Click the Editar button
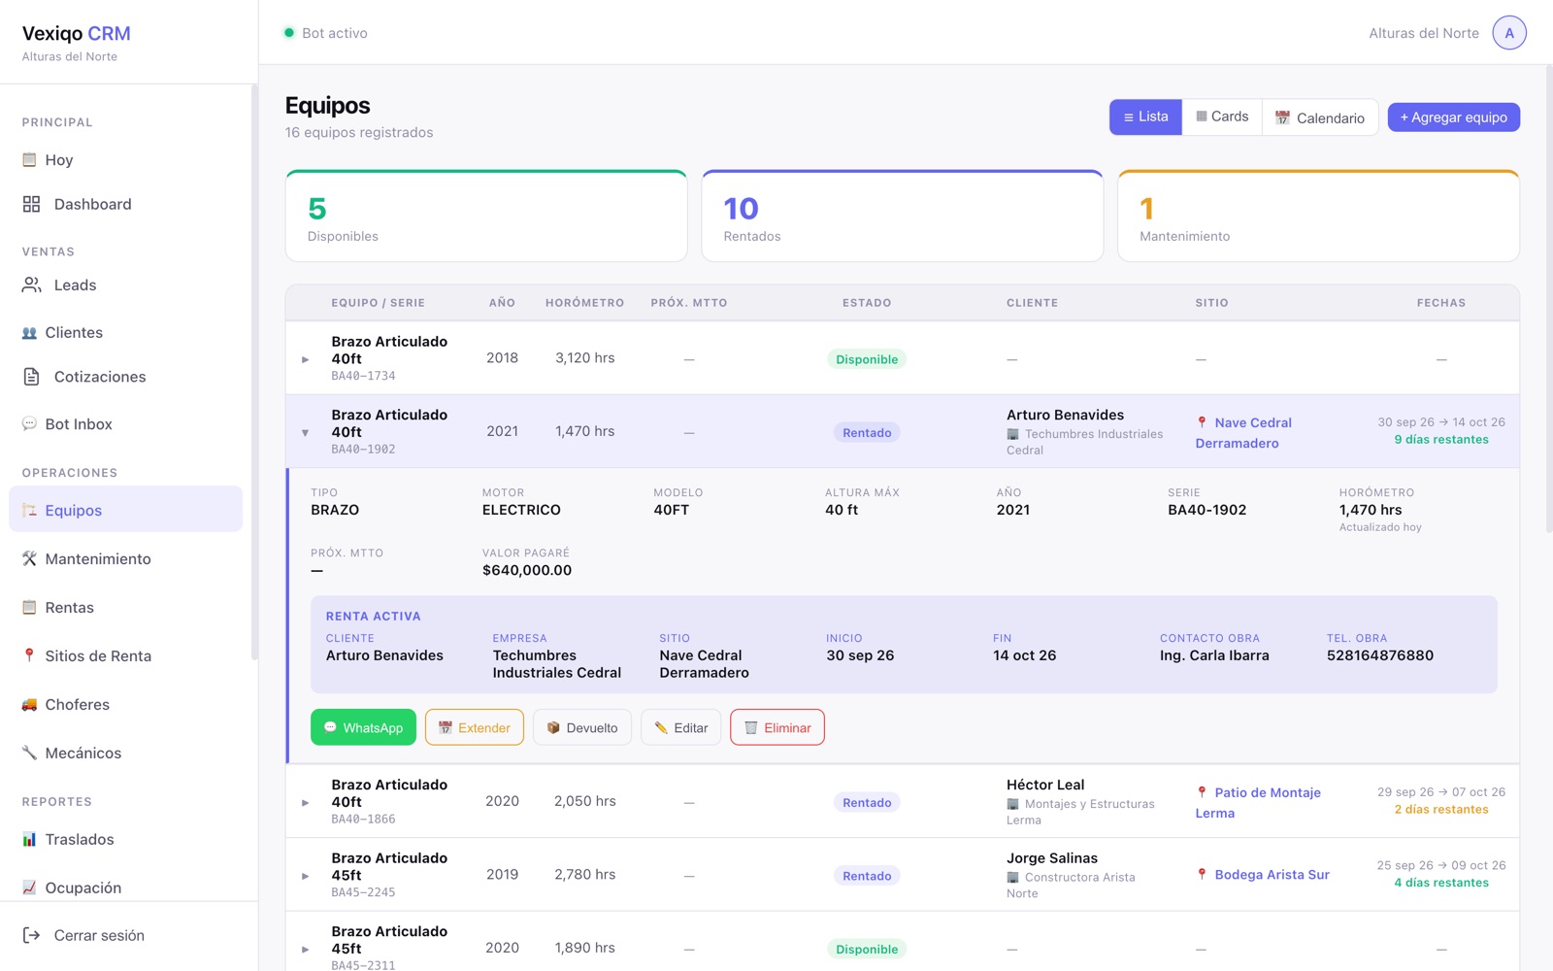Image resolution: width=1553 pixels, height=971 pixels. [x=681, y=727]
